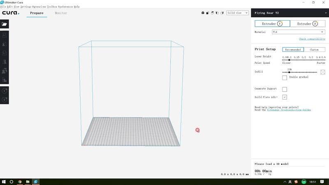Switch to right side camera view icon
Viewport: 329px width, 185px height.
point(222,13)
